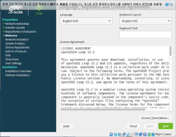Proceed with the Next button
The height and width of the screenshot is (137, 176).
click(165, 126)
